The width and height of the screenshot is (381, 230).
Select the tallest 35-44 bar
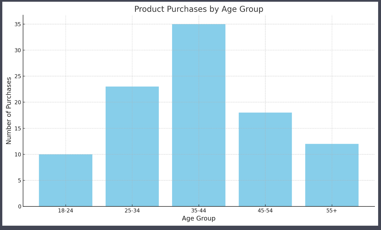tap(199, 115)
